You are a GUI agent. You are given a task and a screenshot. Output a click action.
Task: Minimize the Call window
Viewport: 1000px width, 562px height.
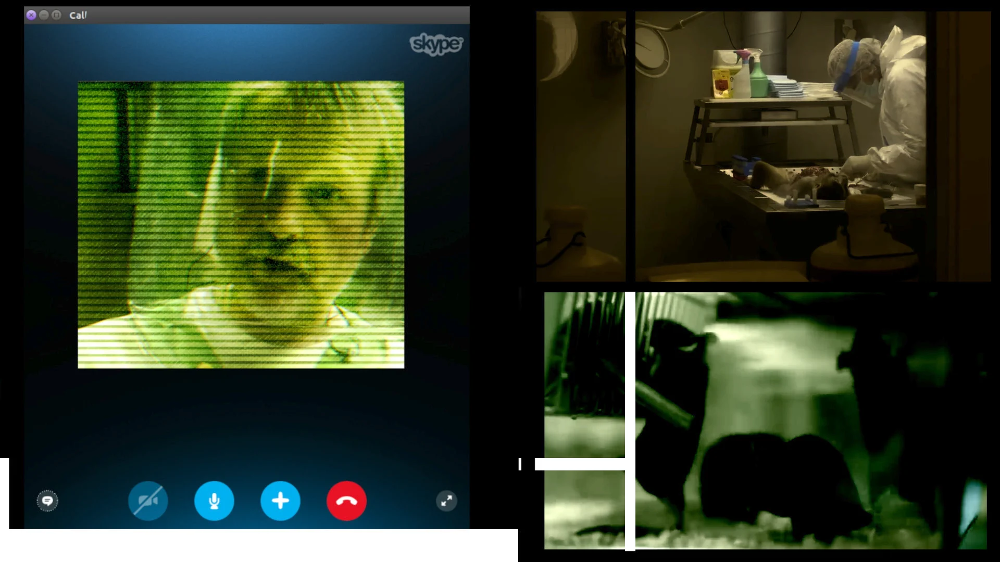pos(44,15)
